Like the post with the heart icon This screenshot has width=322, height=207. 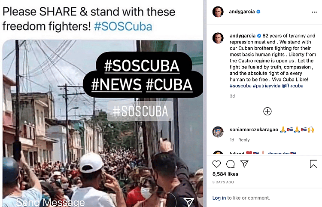coord(216,164)
